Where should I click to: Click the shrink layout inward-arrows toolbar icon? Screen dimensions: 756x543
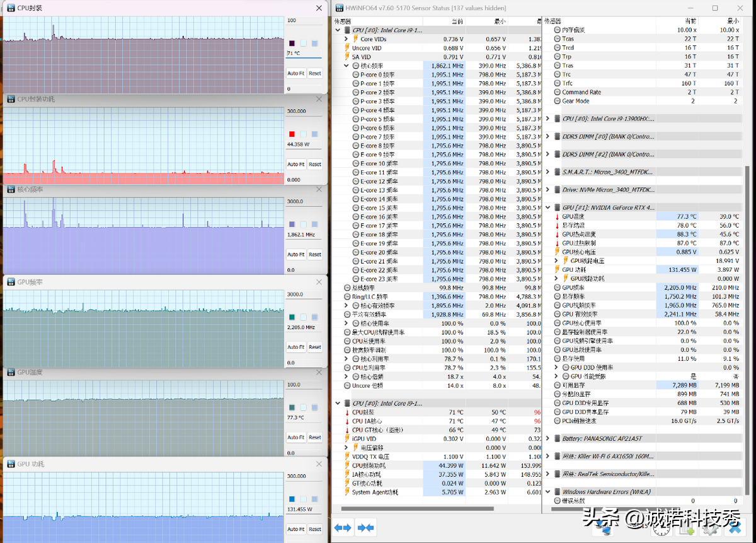(x=366, y=528)
